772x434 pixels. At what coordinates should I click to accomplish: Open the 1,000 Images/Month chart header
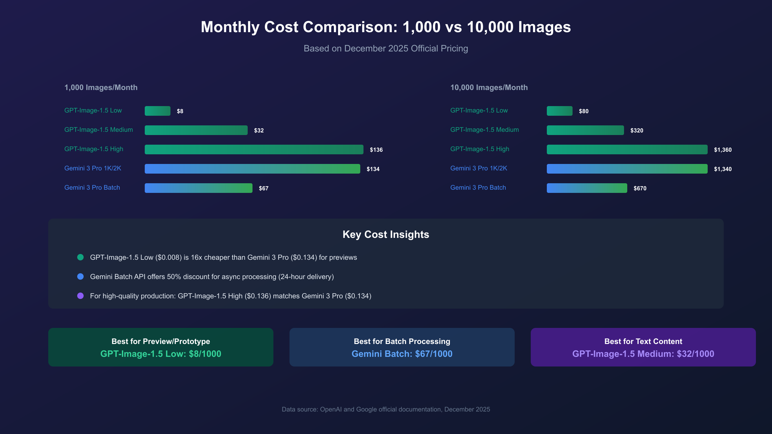click(x=101, y=87)
